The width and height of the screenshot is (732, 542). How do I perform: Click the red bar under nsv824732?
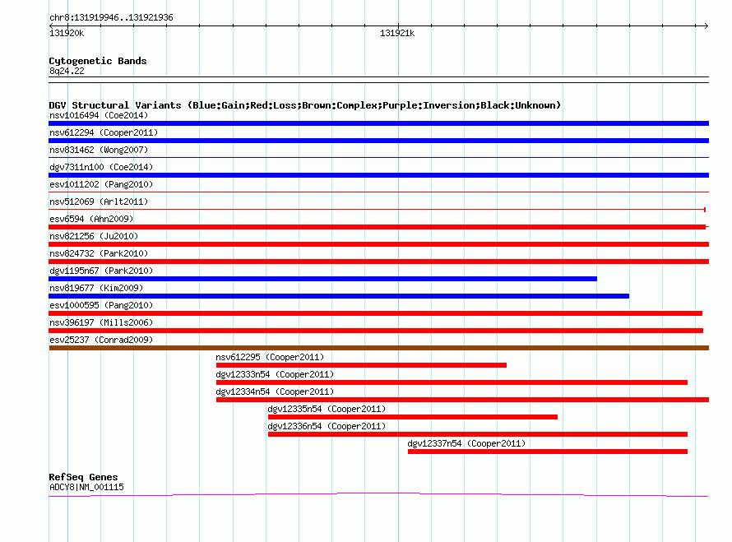coord(378,262)
